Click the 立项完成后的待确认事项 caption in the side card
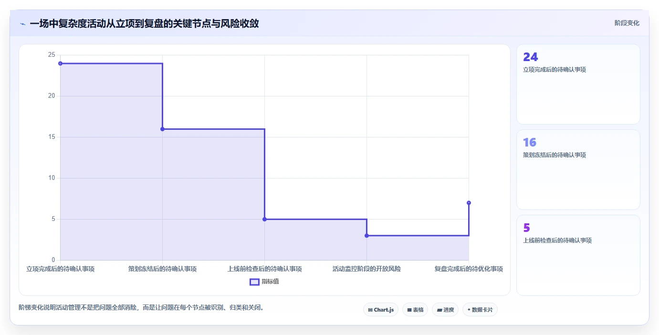This screenshot has height=335, width=659. tap(554, 70)
